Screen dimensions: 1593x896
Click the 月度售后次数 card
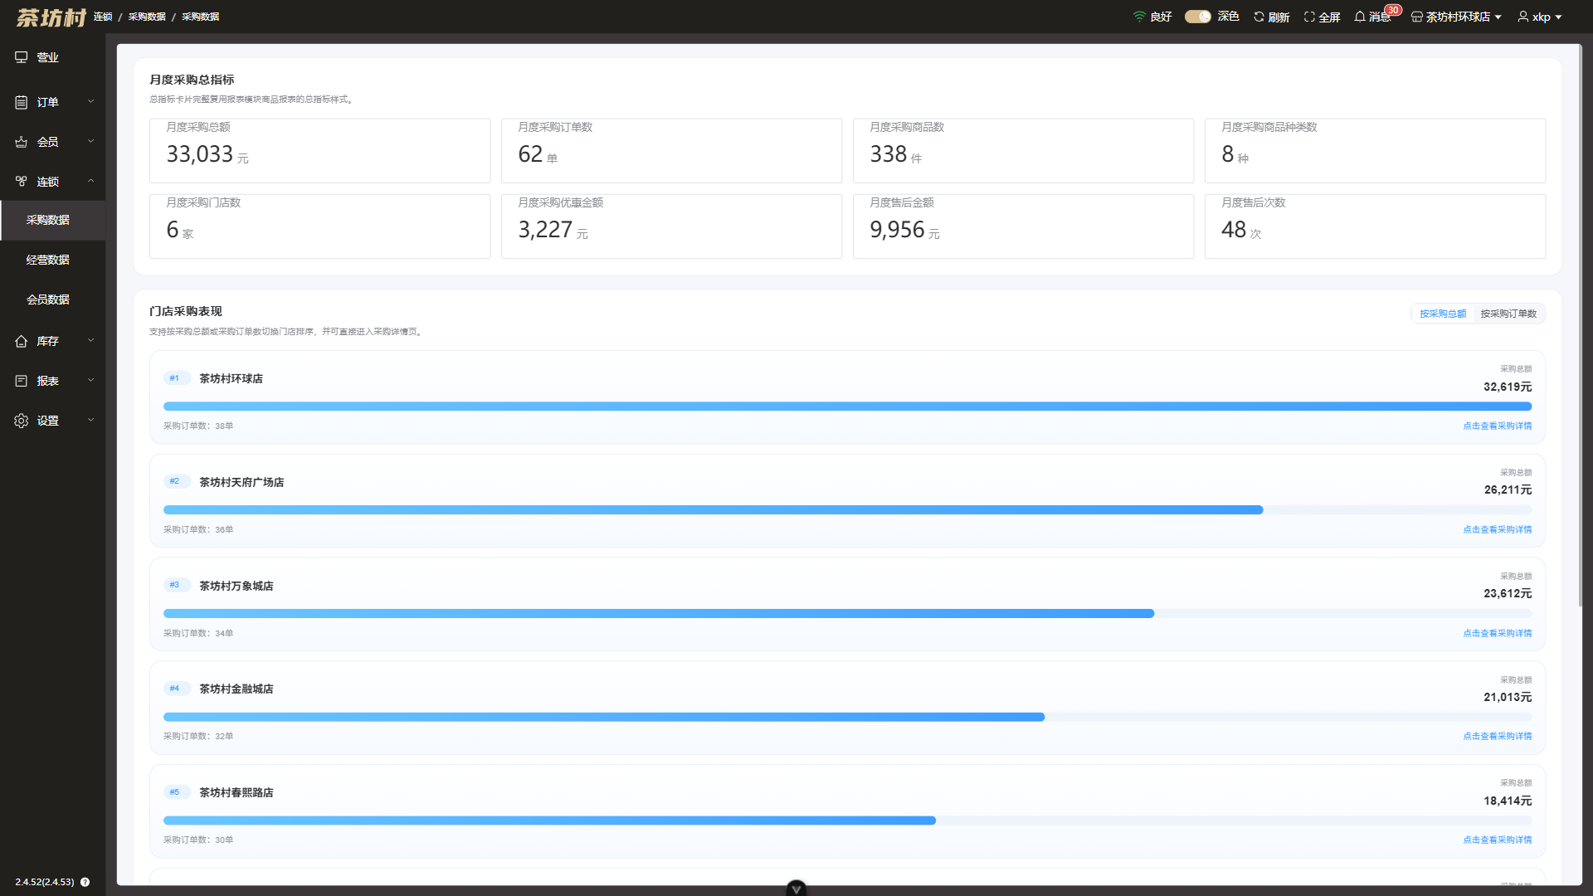pos(1375,226)
